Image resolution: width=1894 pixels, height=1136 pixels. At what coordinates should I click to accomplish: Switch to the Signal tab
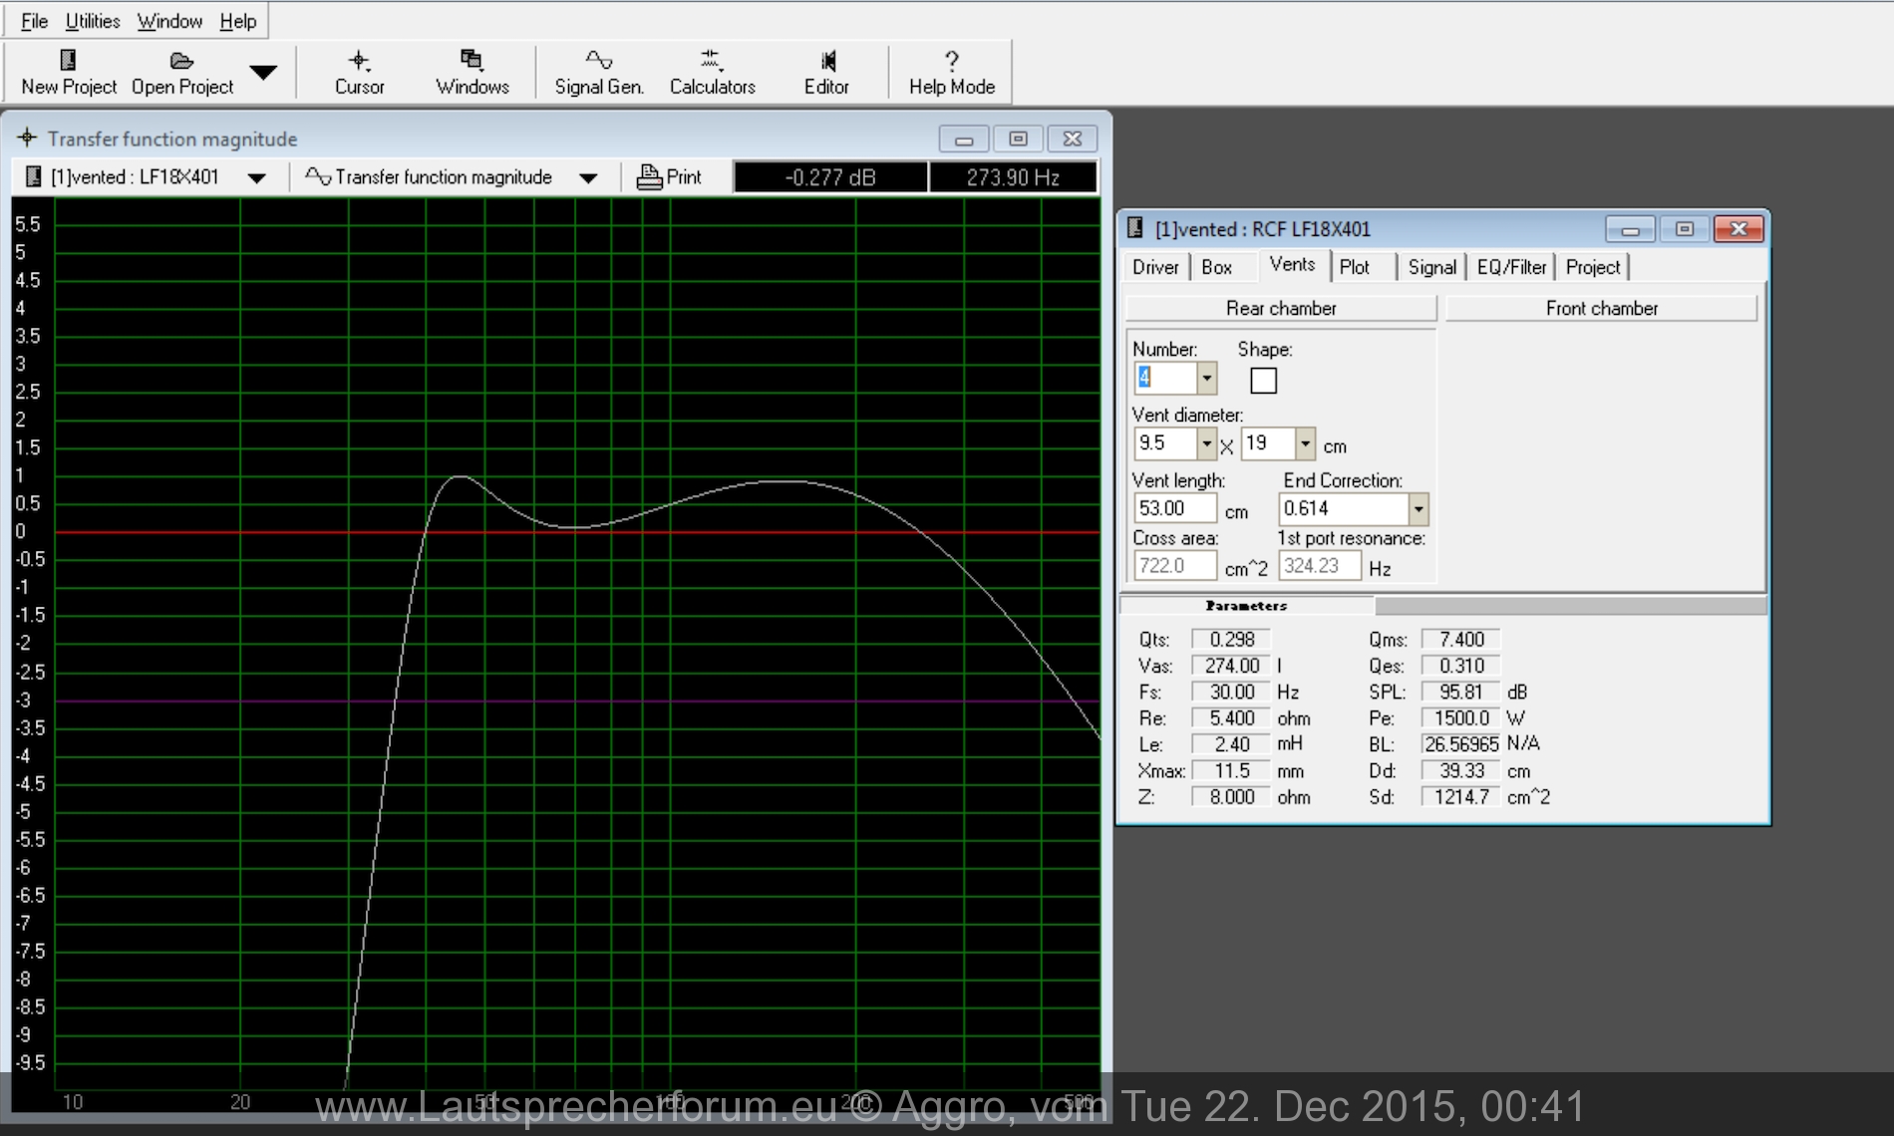click(1431, 267)
